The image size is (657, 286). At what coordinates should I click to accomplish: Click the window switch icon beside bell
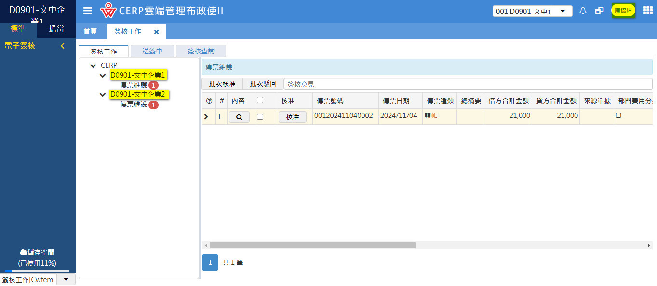point(599,11)
